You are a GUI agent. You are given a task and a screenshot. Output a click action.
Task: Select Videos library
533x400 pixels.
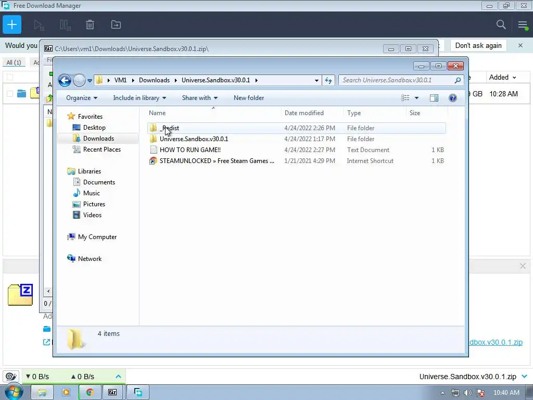coord(92,215)
